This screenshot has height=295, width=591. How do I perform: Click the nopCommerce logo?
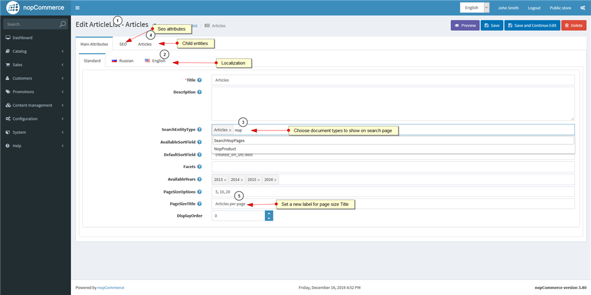click(x=35, y=8)
